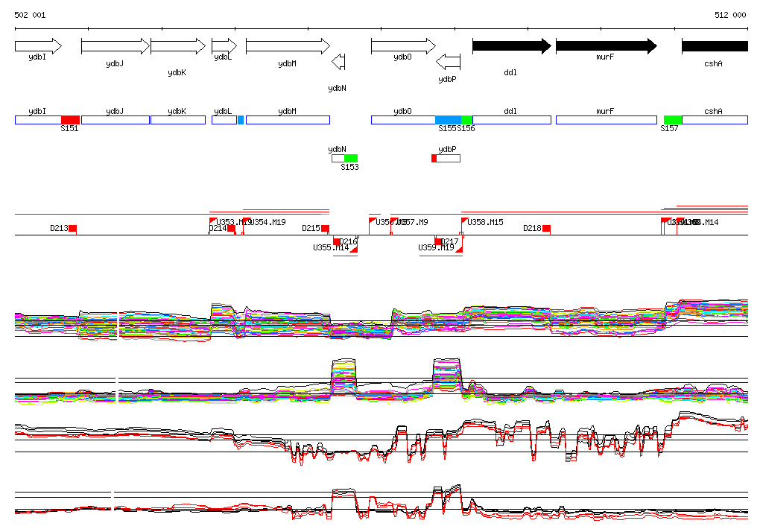The height and width of the screenshot is (532, 763).
Task: Select the blue murF transcript box
Action: (x=607, y=120)
